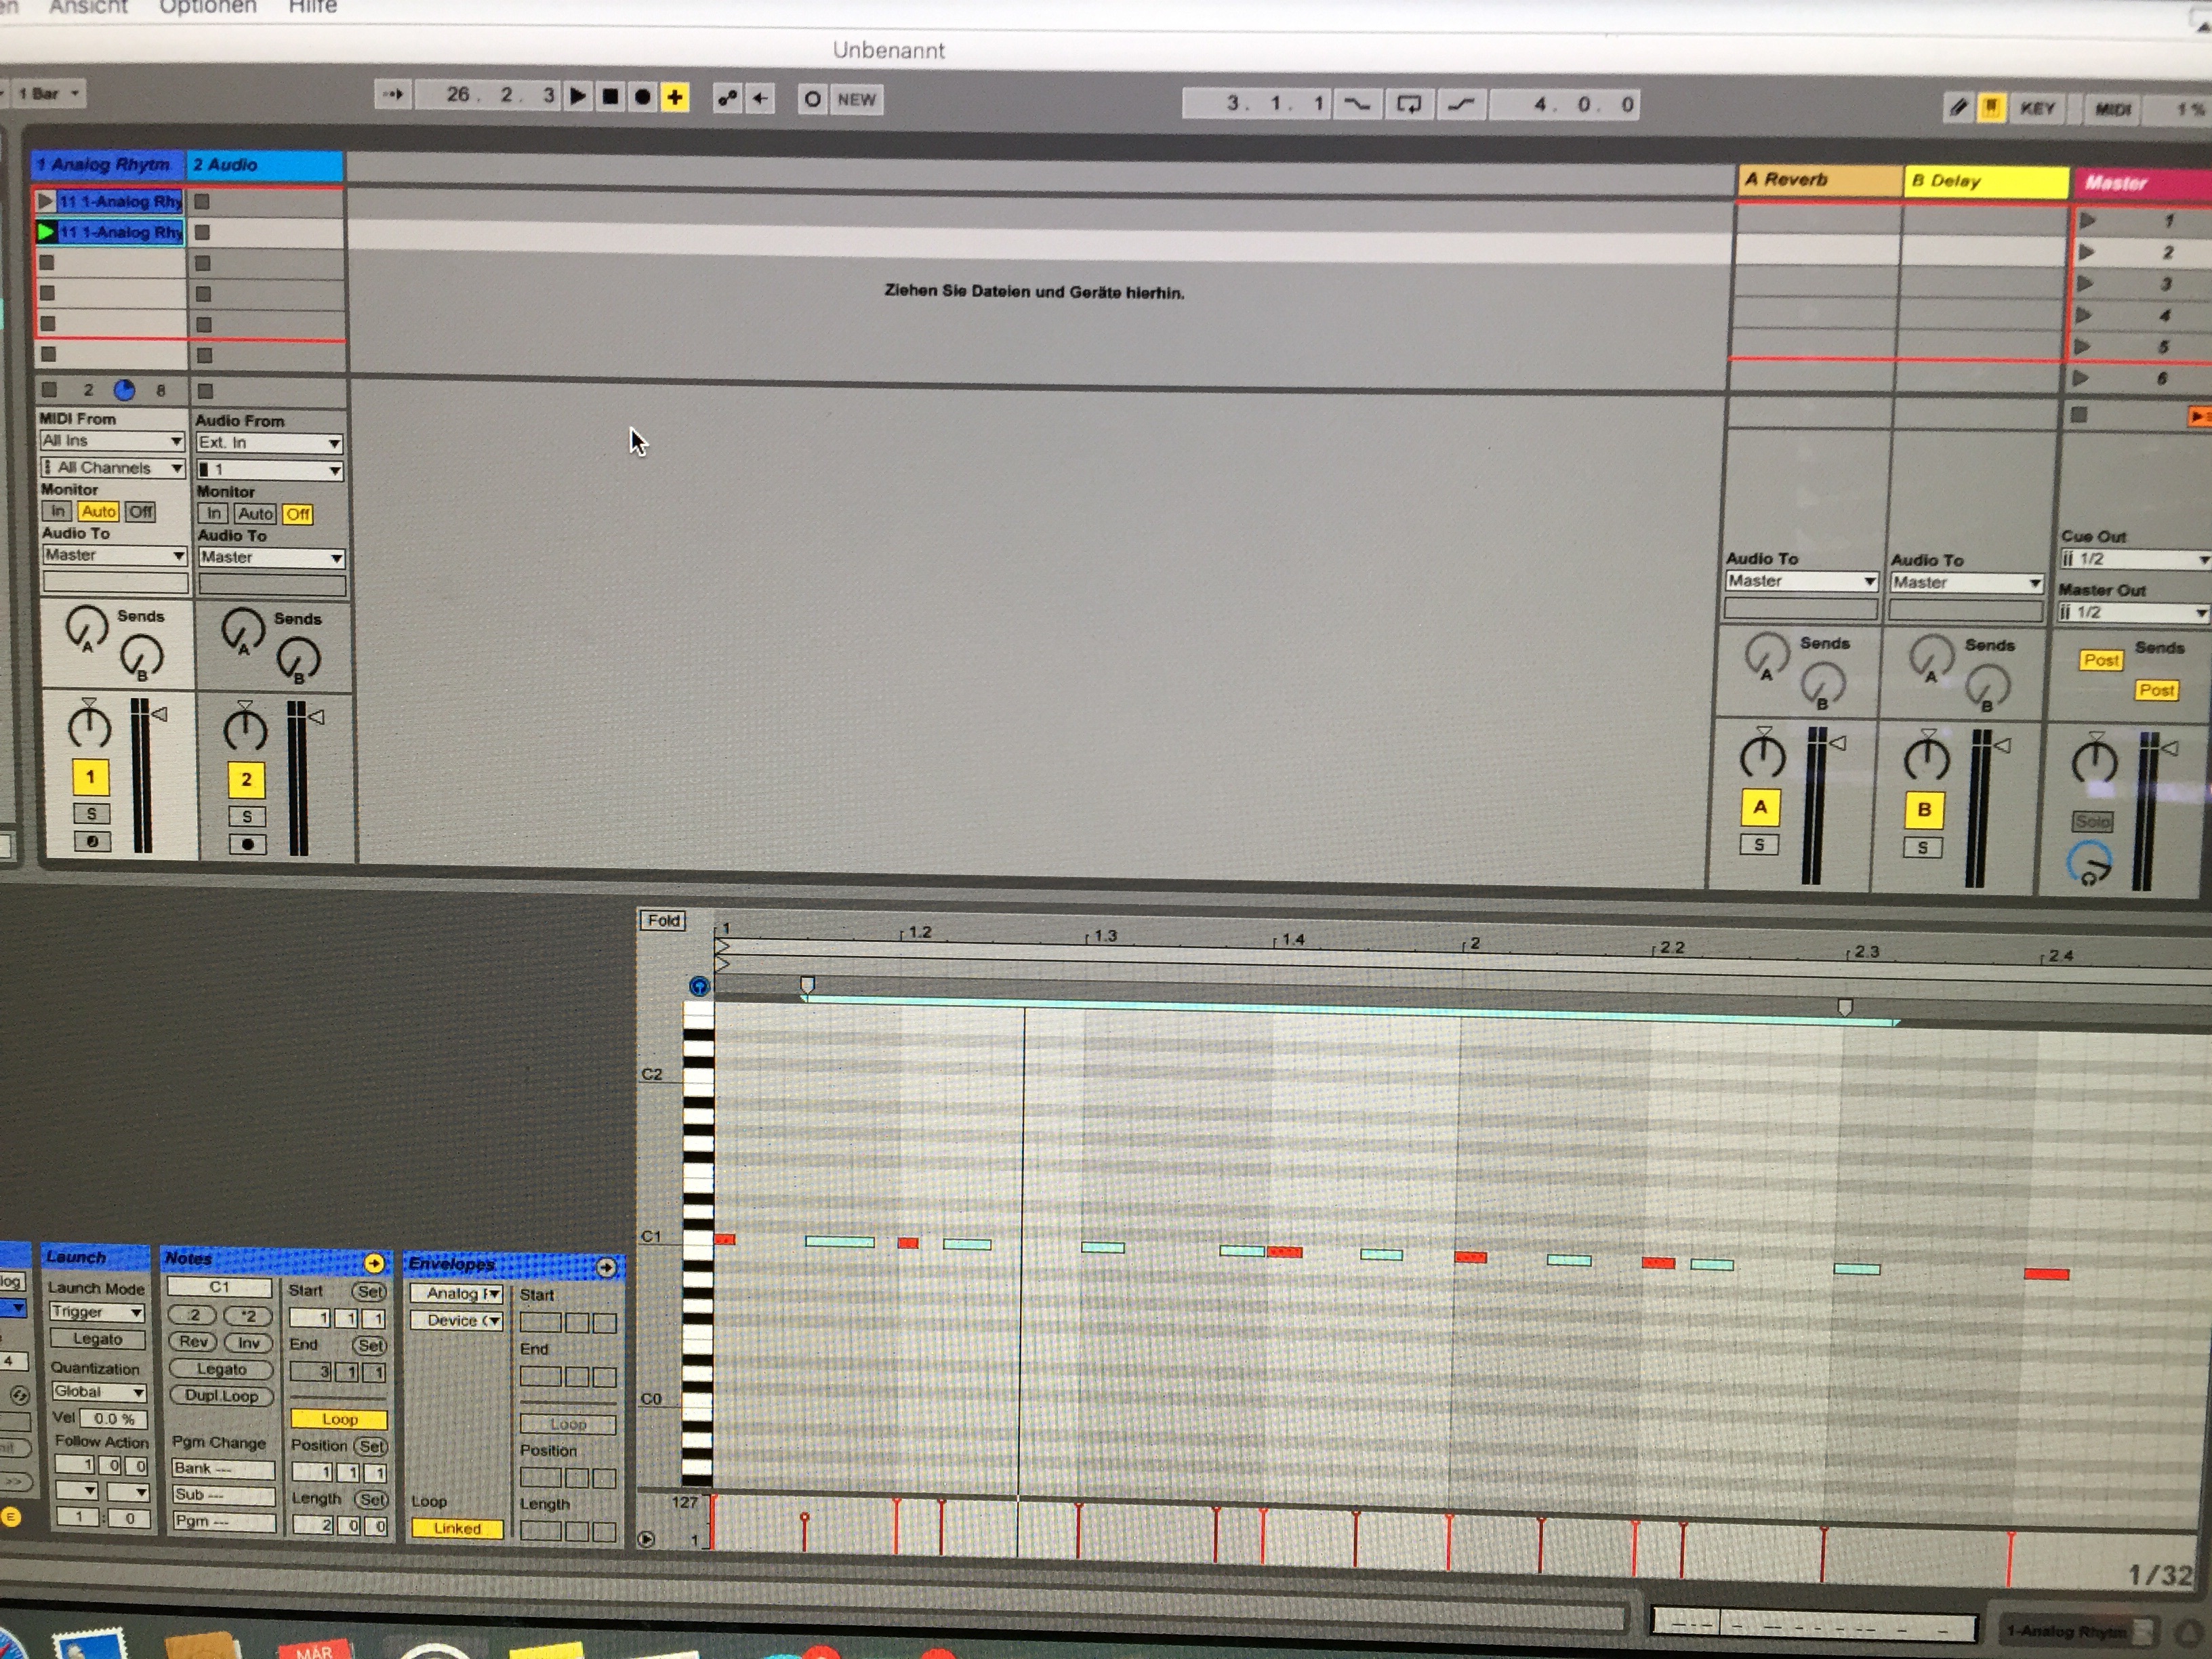Toggle the yellow Loop button in Notes
Screen dimensions: 2212x1659
pos(339,1419)
